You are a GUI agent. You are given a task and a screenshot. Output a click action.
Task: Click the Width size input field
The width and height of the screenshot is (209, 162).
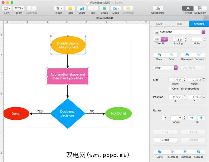176,80
